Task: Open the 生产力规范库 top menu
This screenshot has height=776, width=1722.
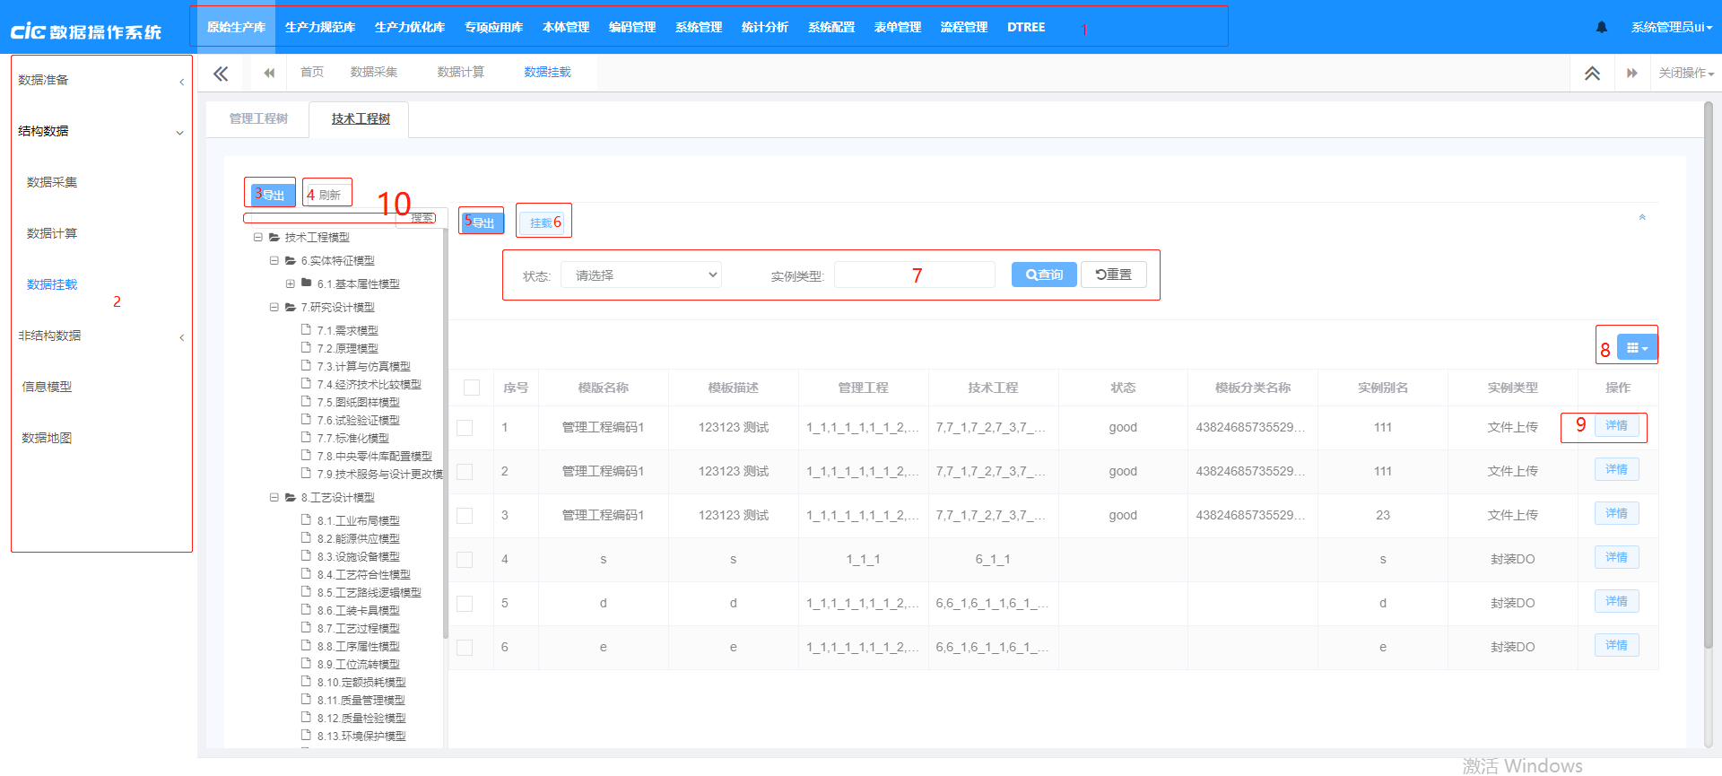Action: (x=320, y=27)
